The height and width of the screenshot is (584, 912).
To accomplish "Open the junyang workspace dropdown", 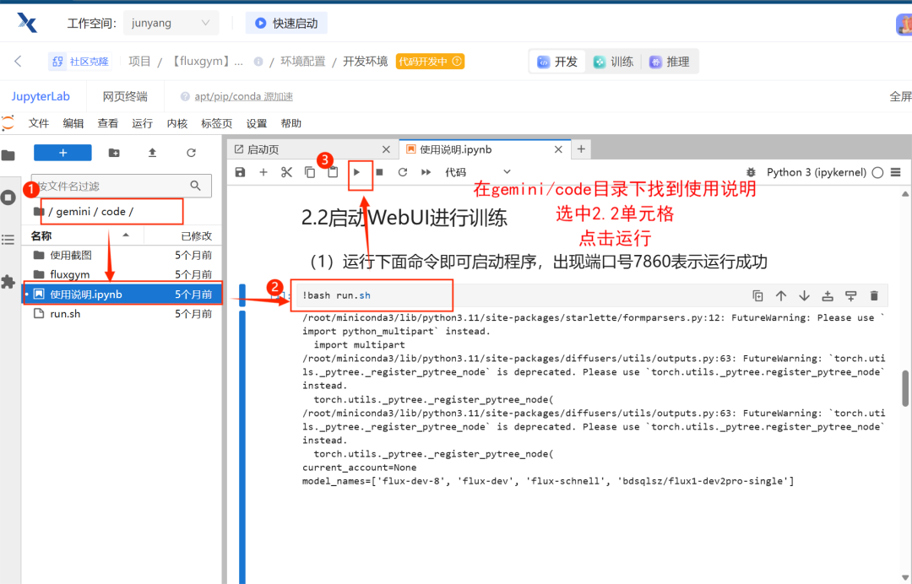I will click(x=171, y=24).
